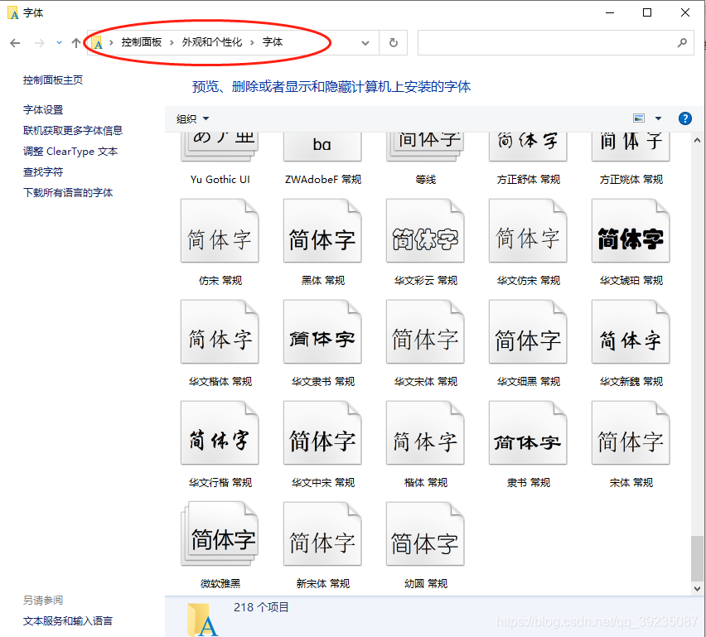Open 调整 ClearType 文本
706x637 pixels.
click(70, 152)
